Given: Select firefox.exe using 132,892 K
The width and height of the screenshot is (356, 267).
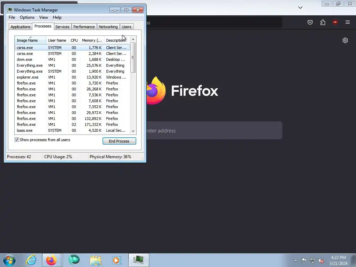Looking at the screenshot, I should 72,119.
